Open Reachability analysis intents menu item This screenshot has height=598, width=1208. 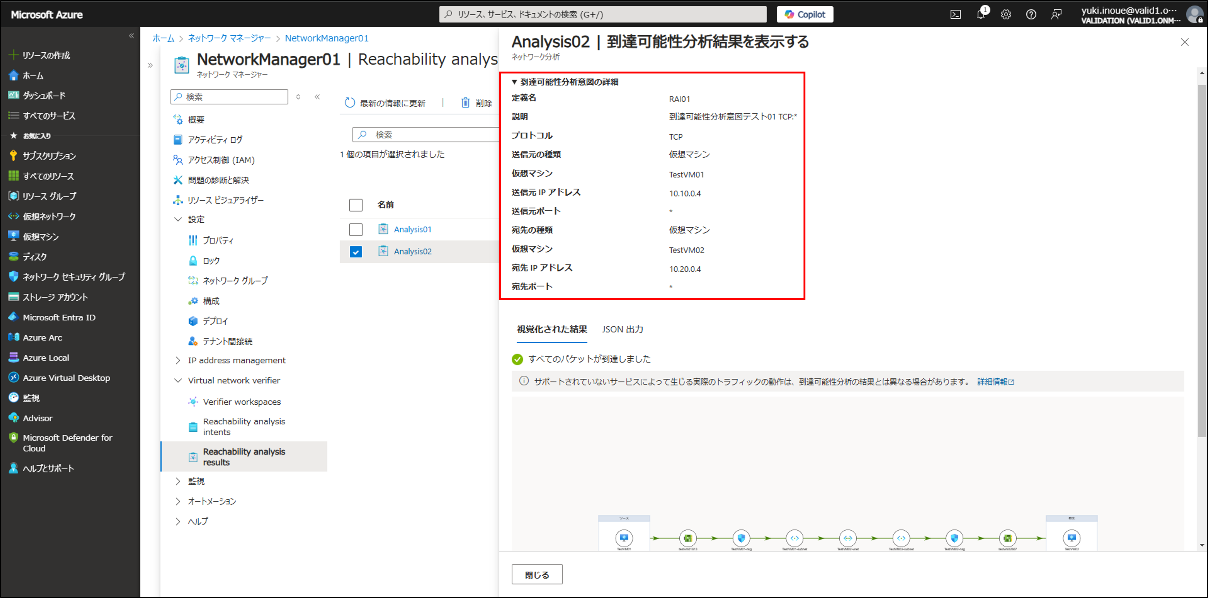click(244, 426)
